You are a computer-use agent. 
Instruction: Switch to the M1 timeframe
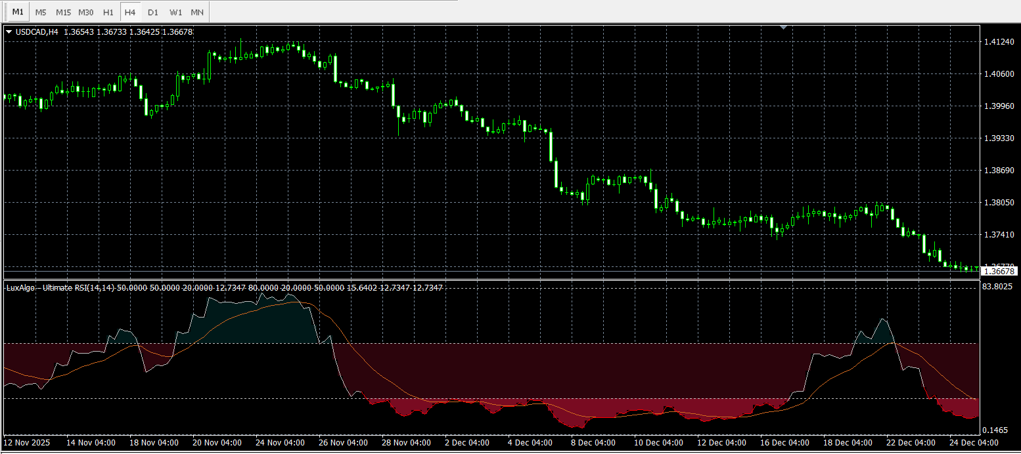pos(18,12)
